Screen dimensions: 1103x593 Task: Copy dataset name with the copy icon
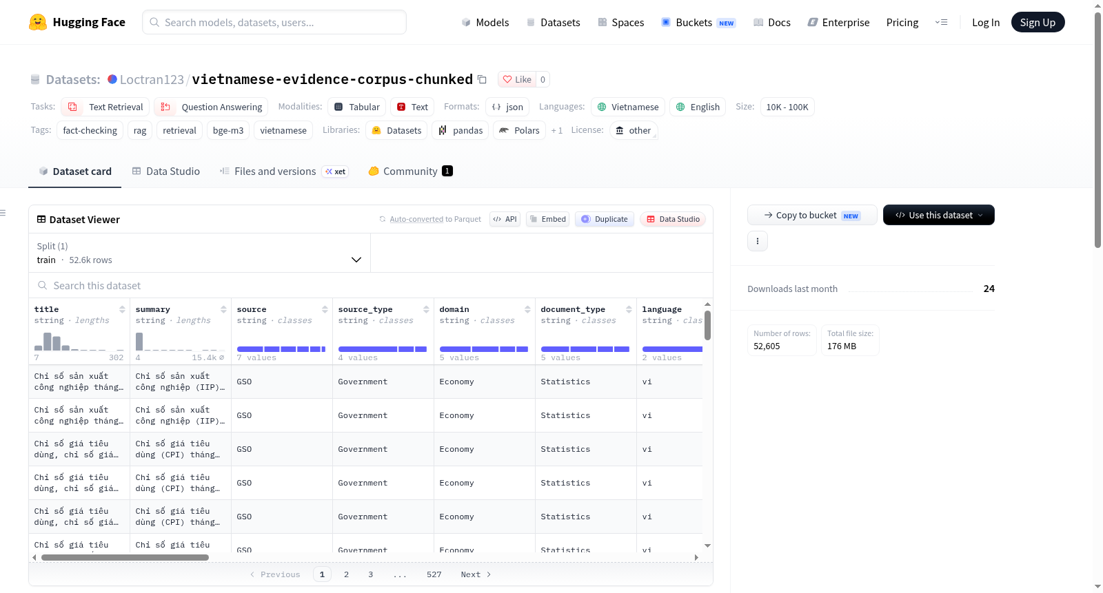pyautogui.click(x=482, y=80)
